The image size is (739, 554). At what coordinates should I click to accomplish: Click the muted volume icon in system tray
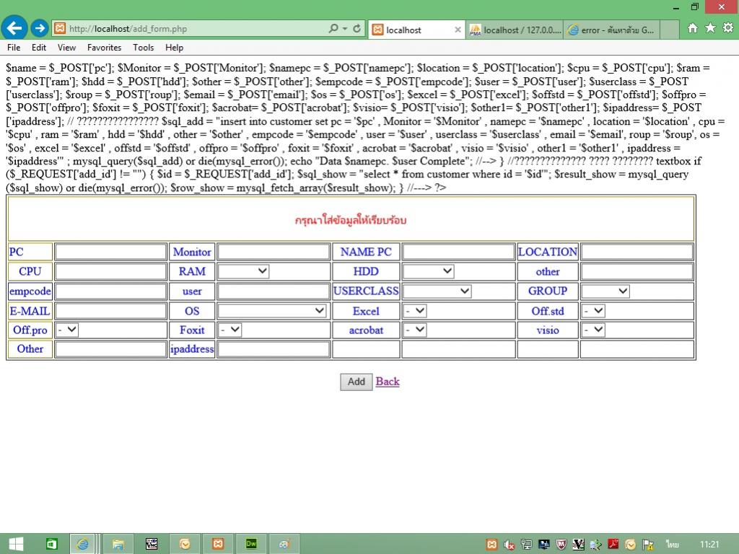pos(510,545)
